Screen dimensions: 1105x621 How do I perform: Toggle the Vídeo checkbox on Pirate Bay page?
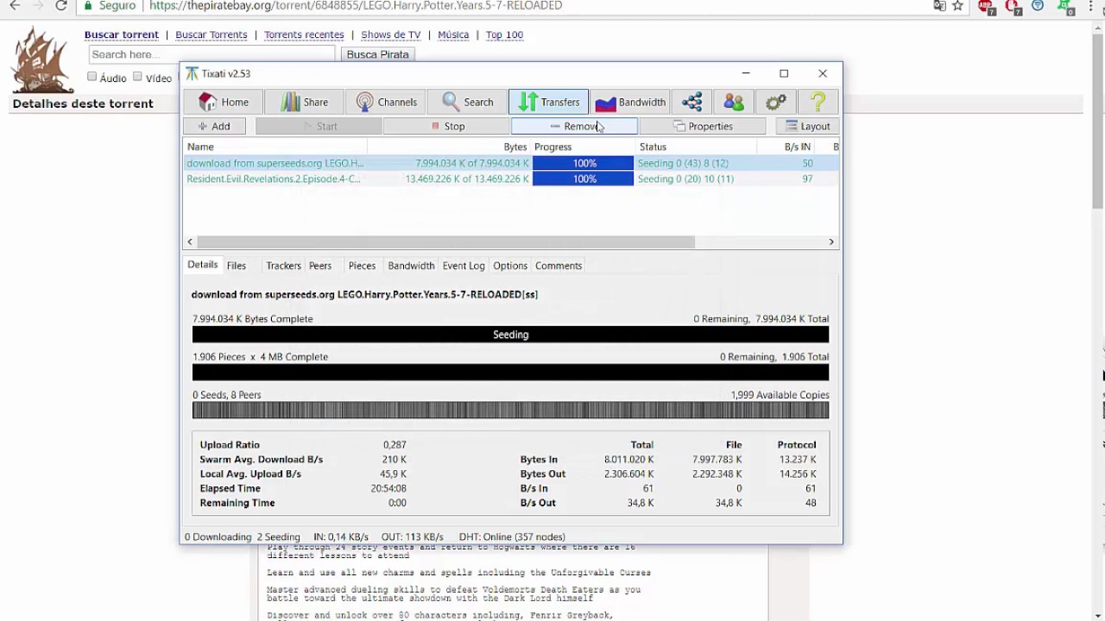[137, 77]
